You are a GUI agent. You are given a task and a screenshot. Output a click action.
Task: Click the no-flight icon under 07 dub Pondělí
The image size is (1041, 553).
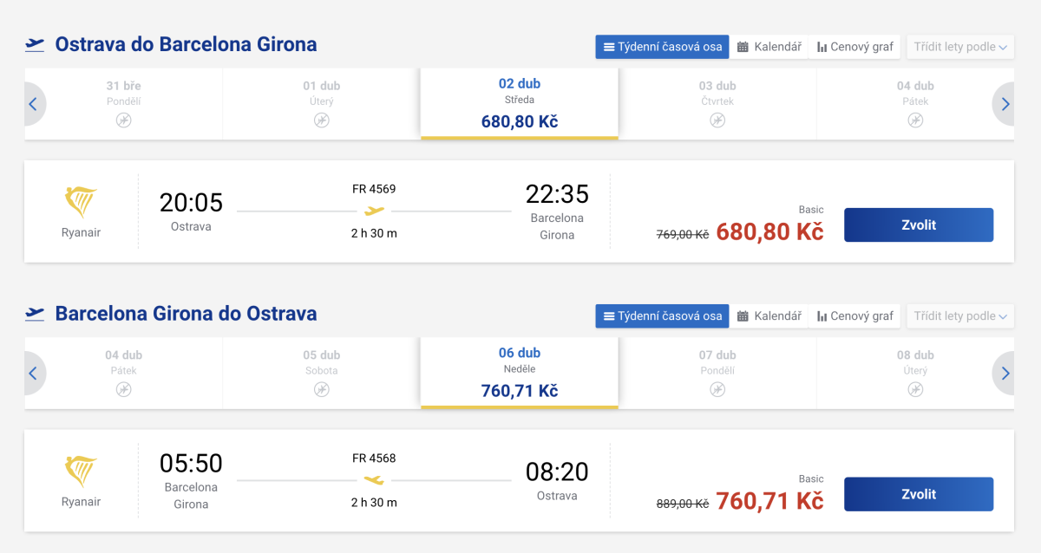pos(717,389)
